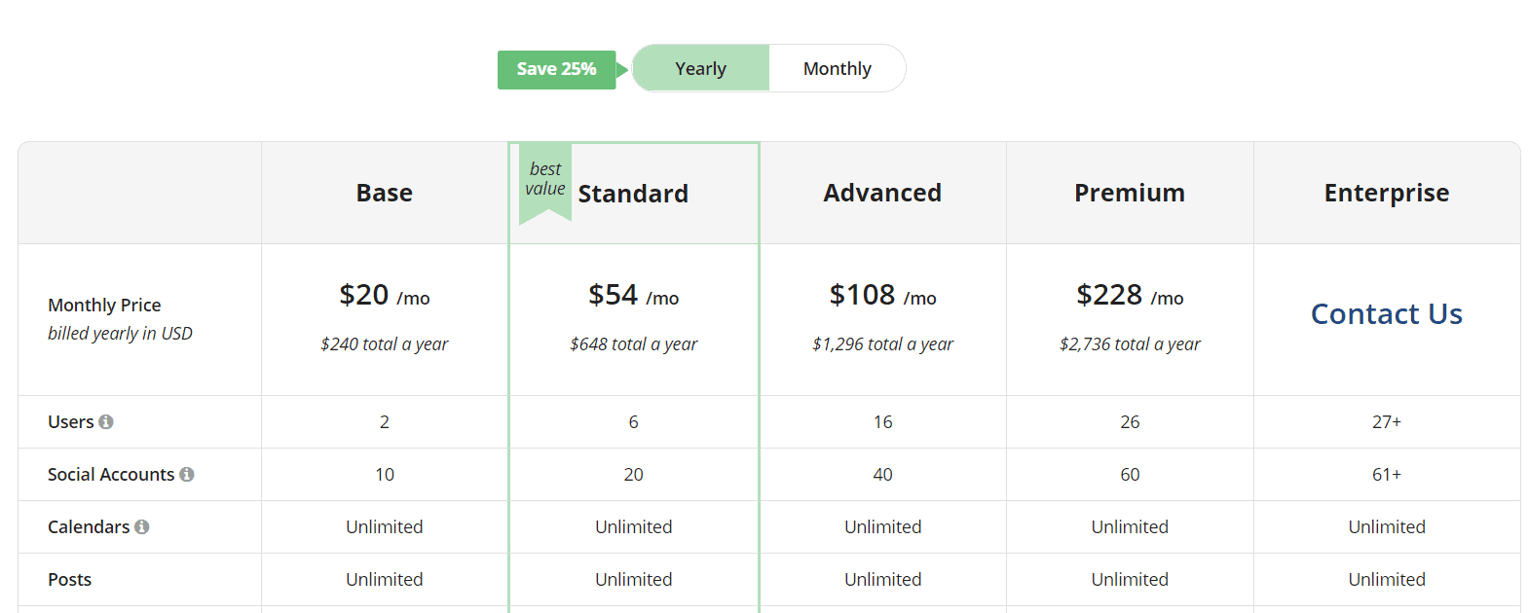This screenshot has height=613, width=1528.
Task: Click the Save 25% badge
Action: click(x=556, y=69)
